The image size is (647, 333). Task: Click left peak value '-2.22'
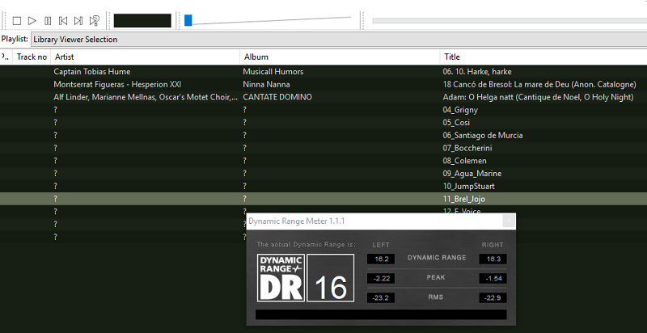[381, 279]
